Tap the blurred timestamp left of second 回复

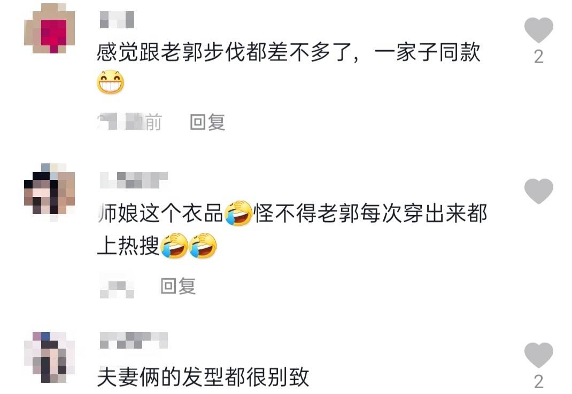[x=117, y=286]
